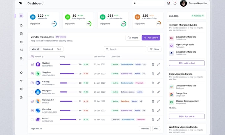Open the settings icon in top header
The width and height of the screenshot is (225, 135).
click(x=168, y=3)
